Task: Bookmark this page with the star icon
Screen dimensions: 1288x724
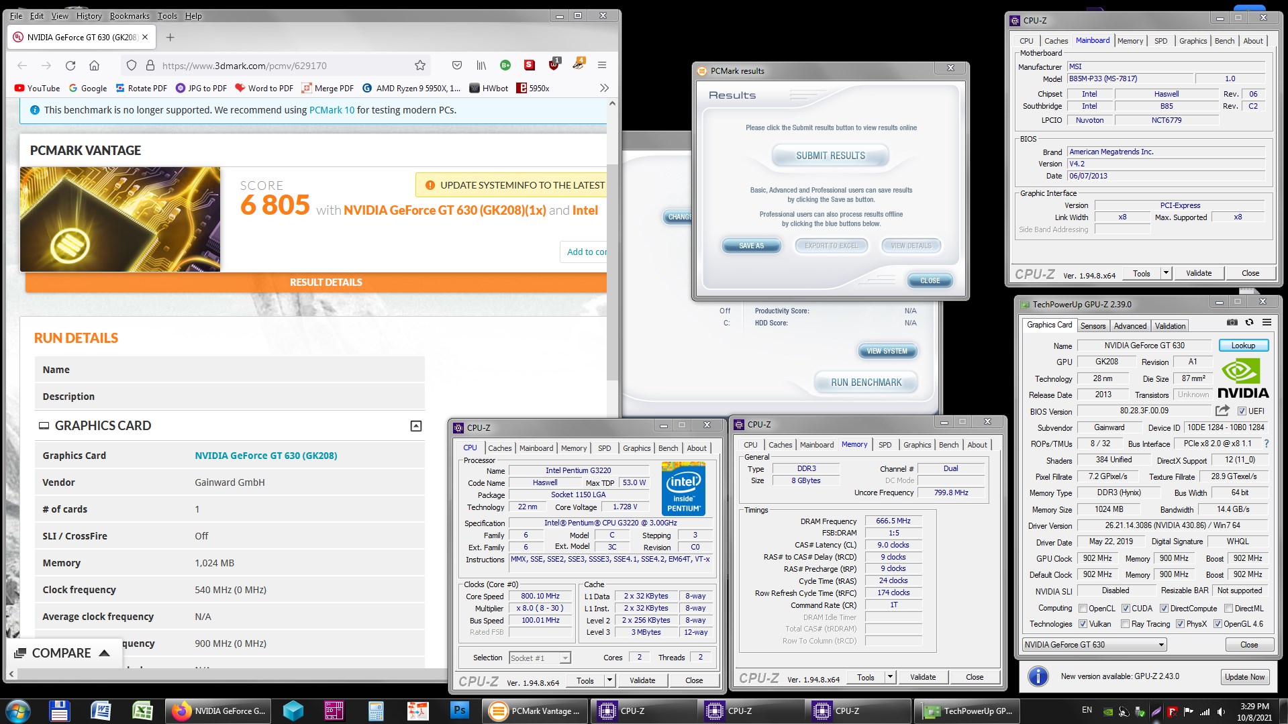Action: click(420, 66)
